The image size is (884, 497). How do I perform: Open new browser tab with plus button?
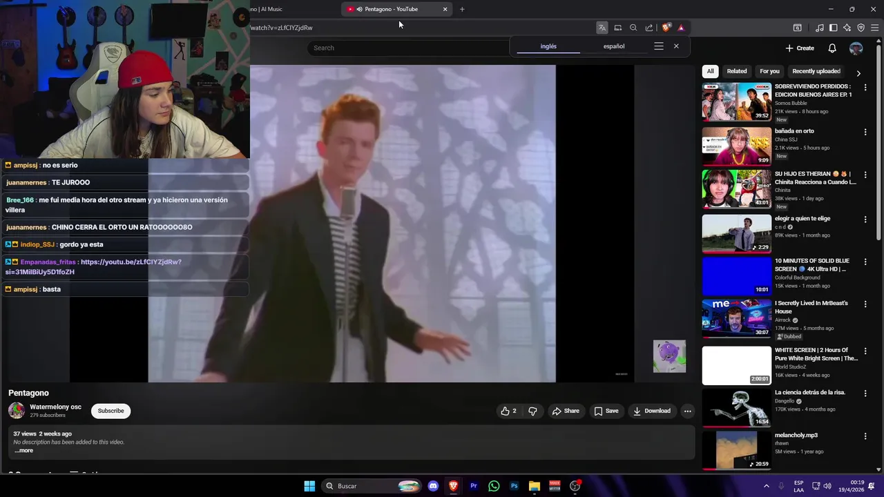[462, 9]
